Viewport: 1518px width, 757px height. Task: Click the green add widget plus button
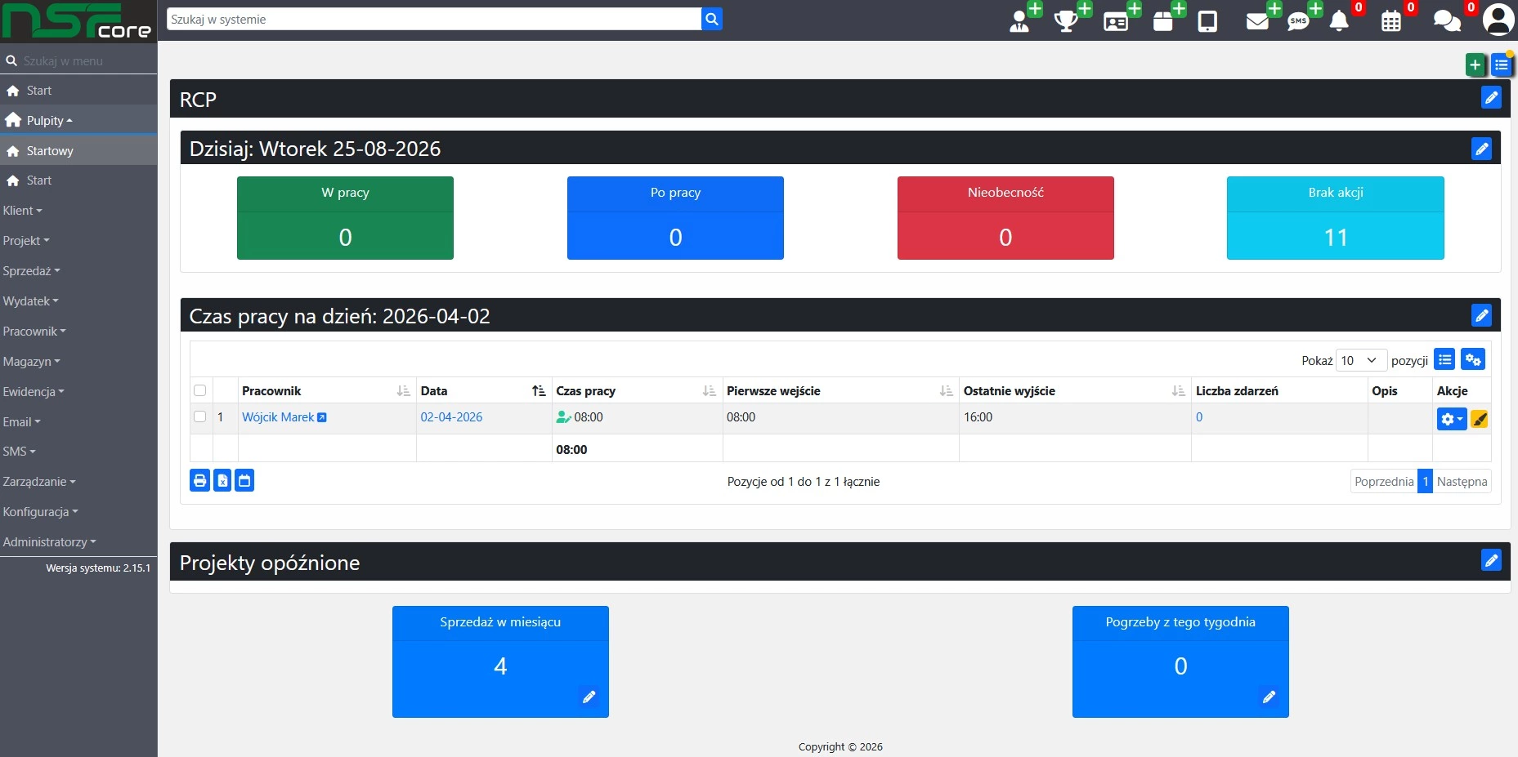[x=1475, y=65]
